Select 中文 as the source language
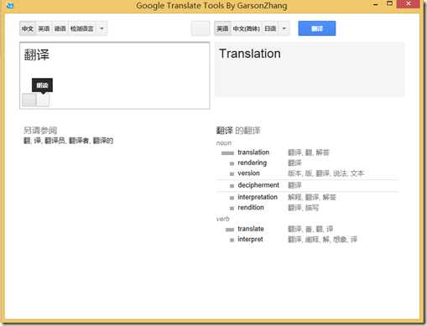This screenshot has height=326, width=427. 28,28
